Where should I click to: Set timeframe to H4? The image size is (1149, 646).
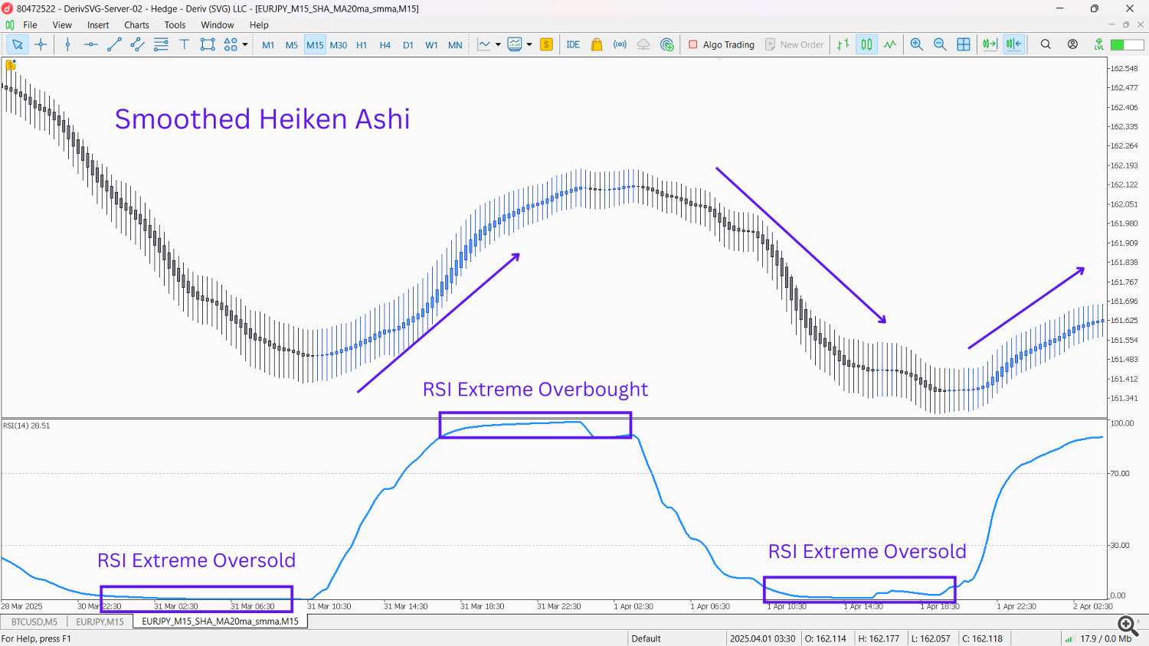(x=385, y=45)
